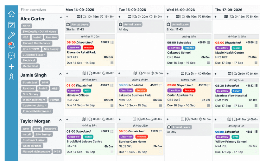
Task: Open notifications bell with 12 badge
Action: coord(11,45)
